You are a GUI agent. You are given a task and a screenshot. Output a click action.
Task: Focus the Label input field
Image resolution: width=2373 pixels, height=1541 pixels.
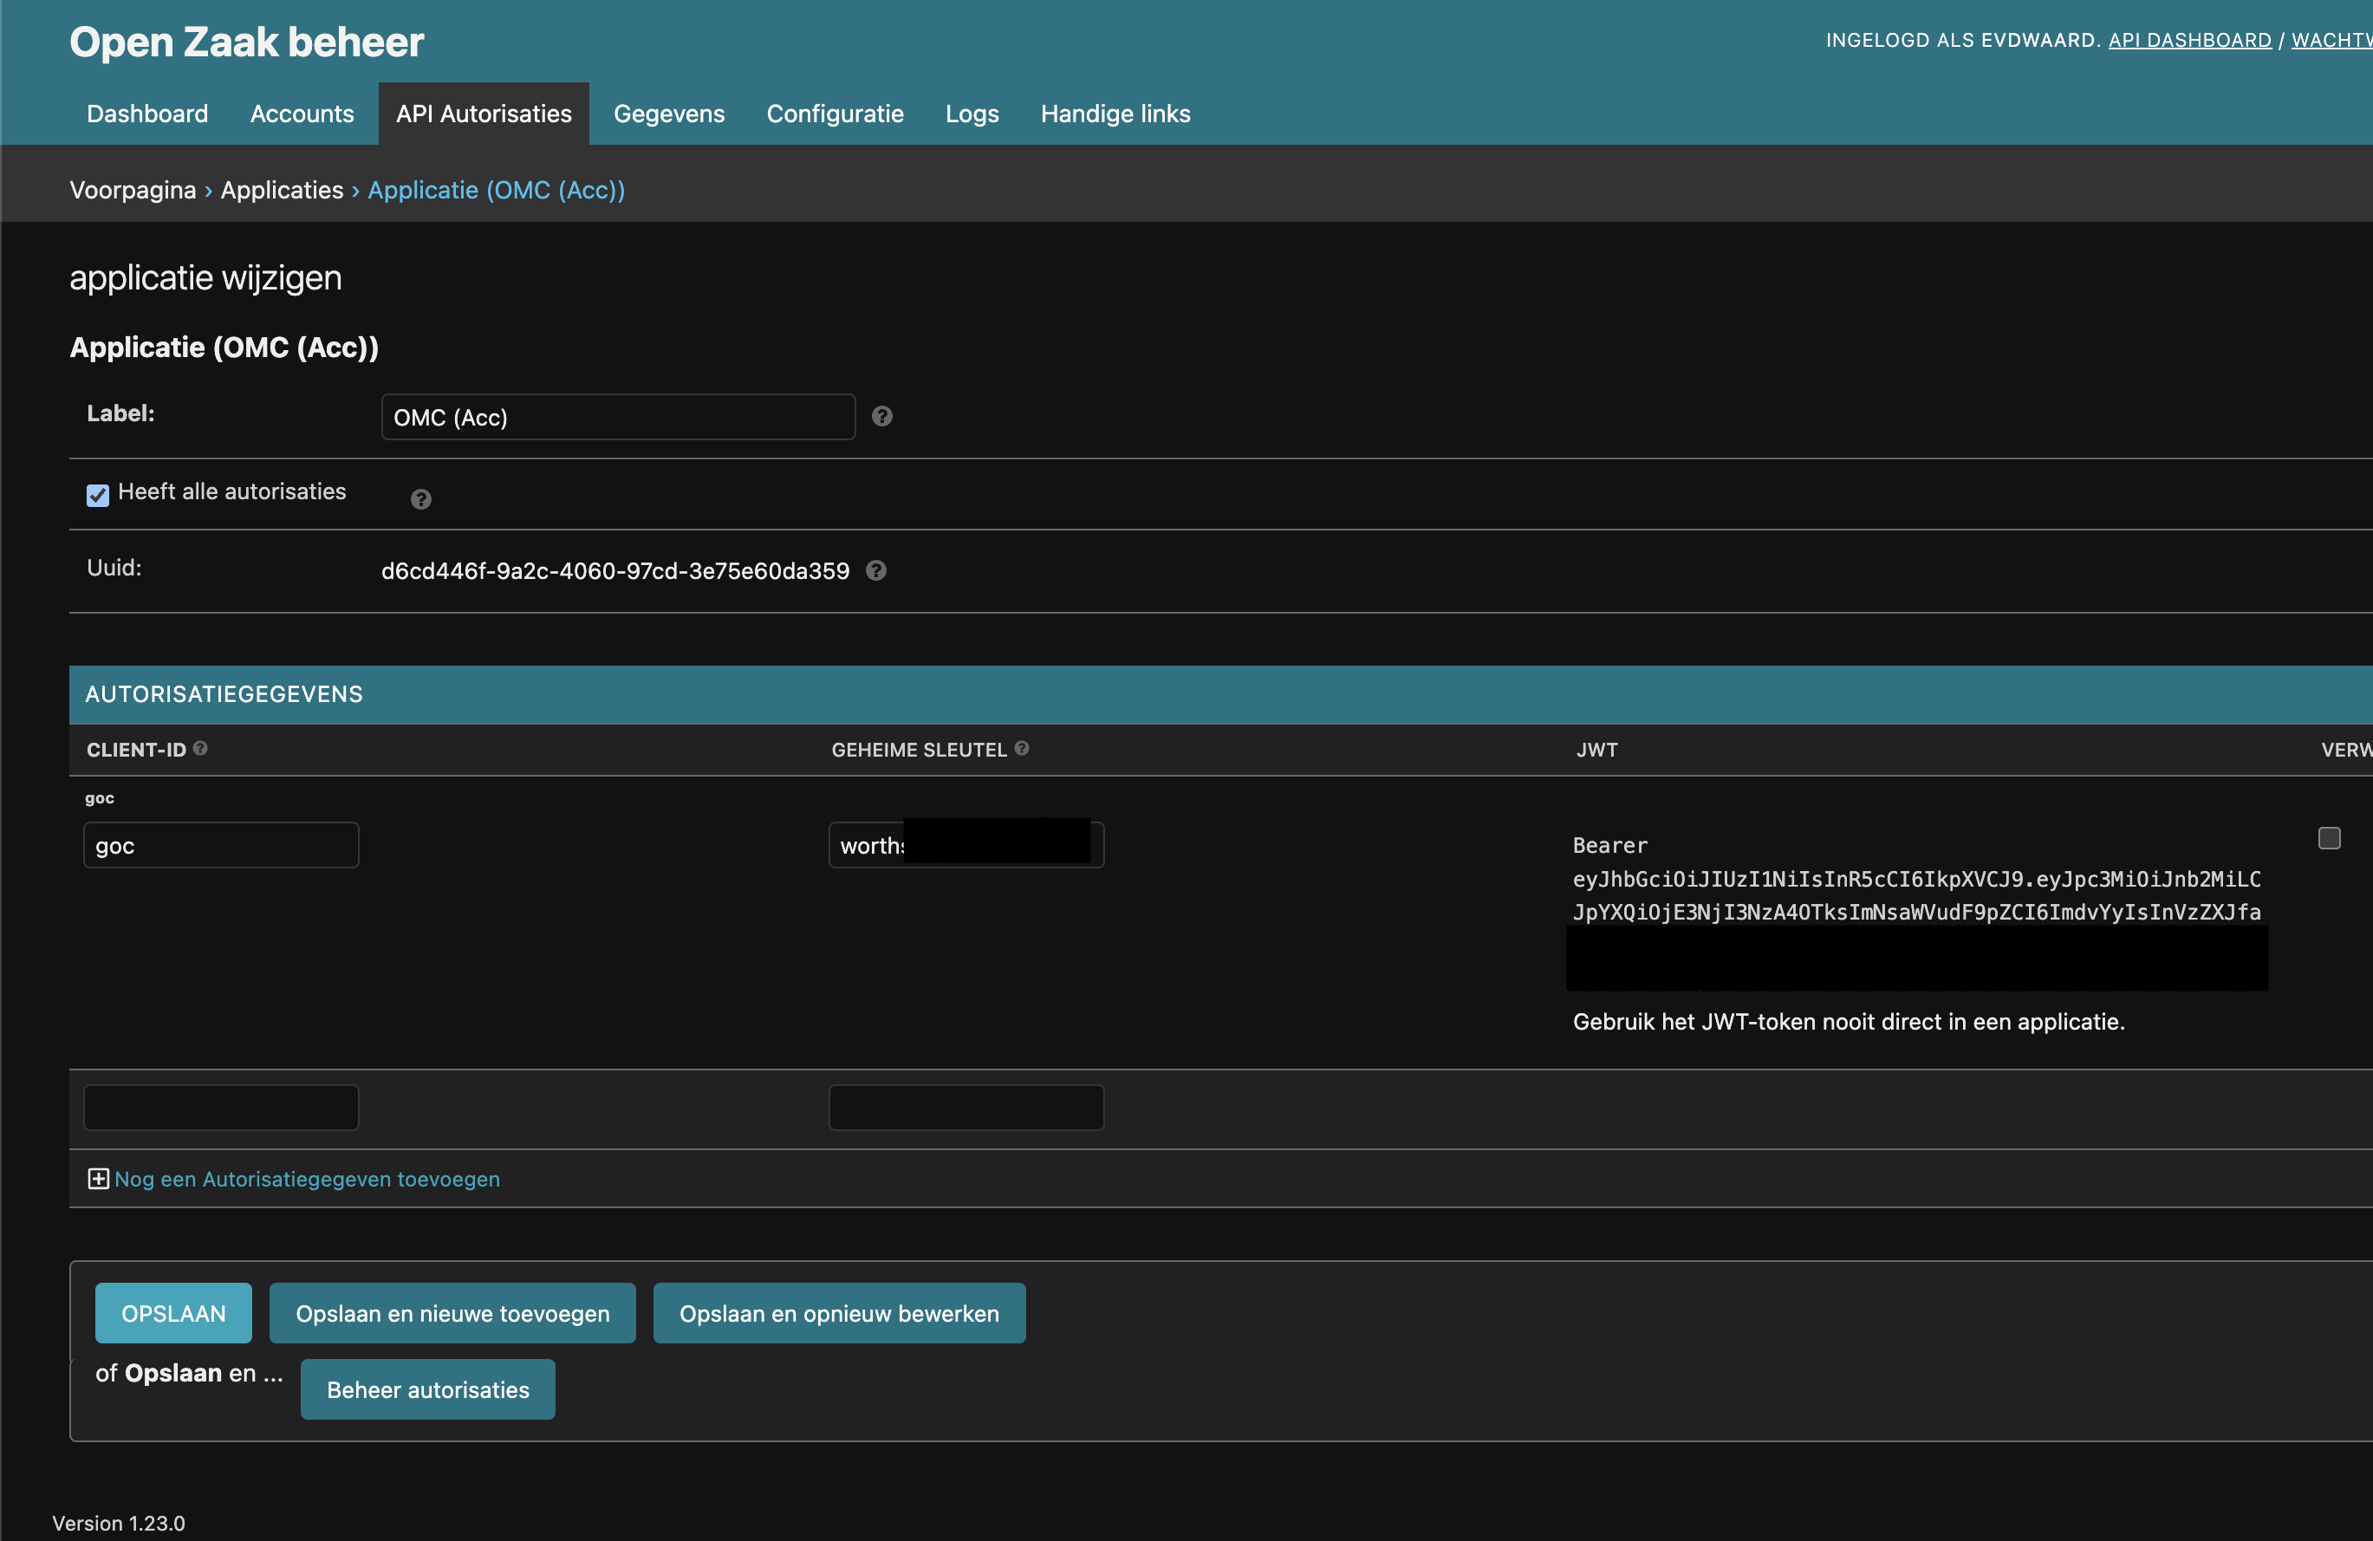[617, 418]
